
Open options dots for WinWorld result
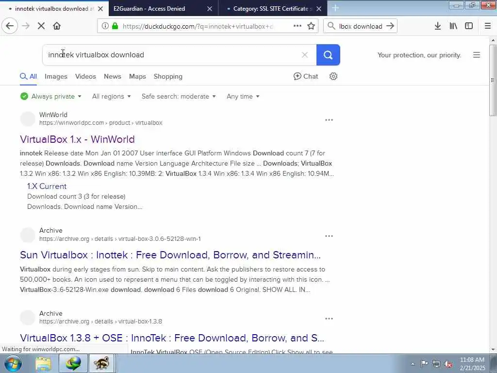pos(329,120)
